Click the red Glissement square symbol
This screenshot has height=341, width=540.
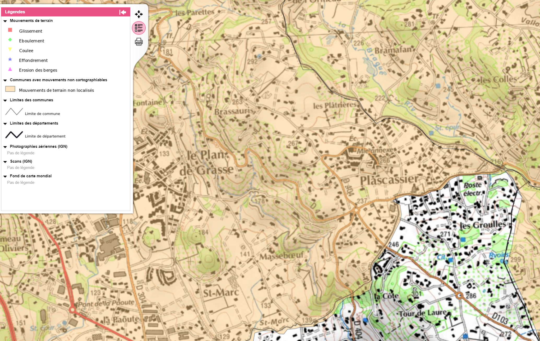tap(10, 30)
